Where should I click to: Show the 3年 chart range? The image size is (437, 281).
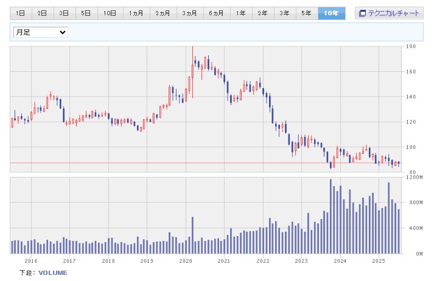(x=285, y=13)
